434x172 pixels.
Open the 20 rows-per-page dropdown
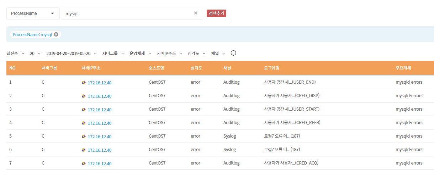[x=35, y=54]
